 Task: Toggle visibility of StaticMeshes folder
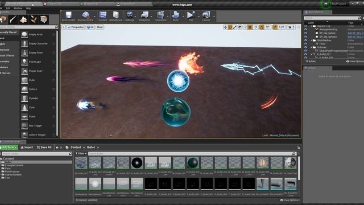306,40
